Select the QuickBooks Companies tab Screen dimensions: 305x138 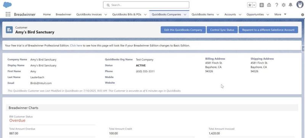tap(166, 14)
